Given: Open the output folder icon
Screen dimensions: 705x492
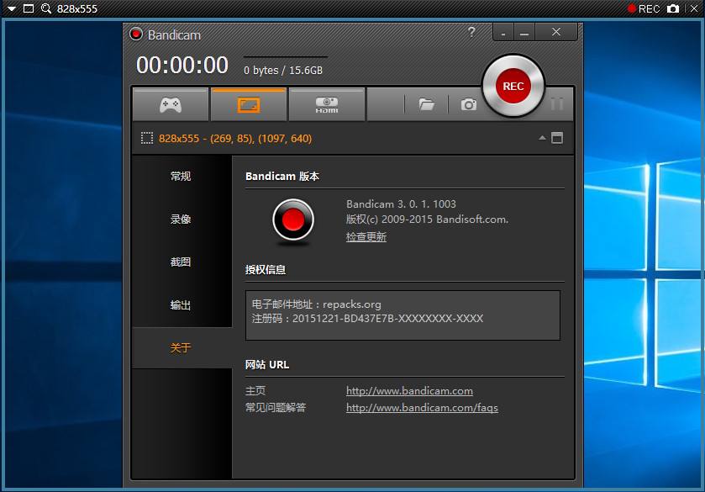Looking at the screenshot, I should 427,103.
